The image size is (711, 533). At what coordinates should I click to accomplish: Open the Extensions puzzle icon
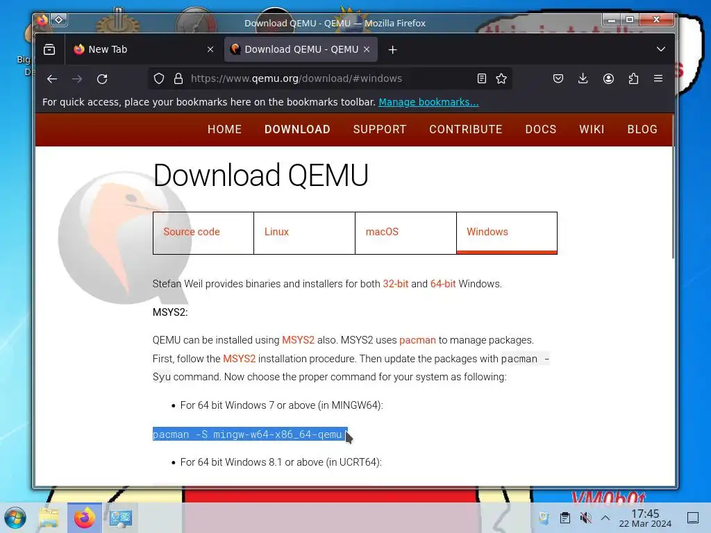point(633,78)
